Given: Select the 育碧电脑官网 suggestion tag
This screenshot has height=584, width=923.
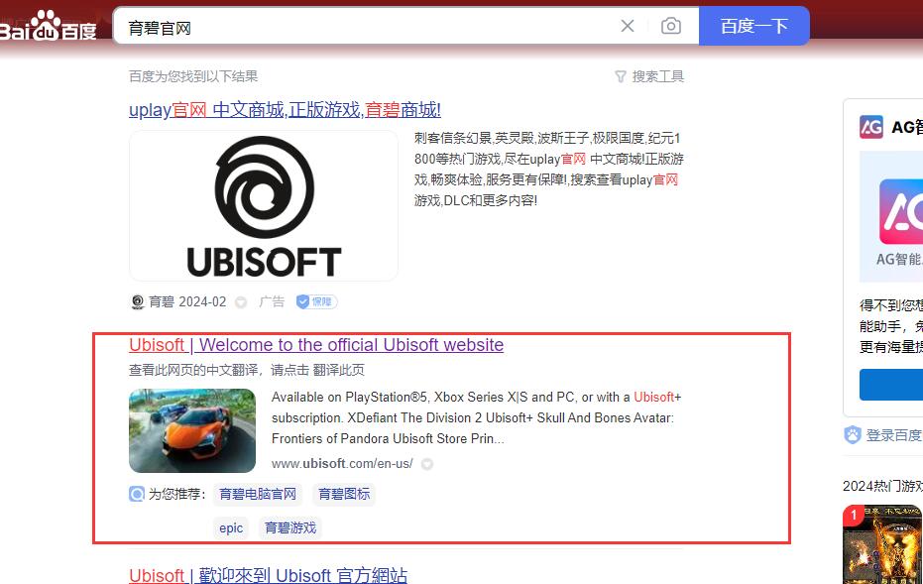Looking at the screenshot, I should click(x=258, y=495).
